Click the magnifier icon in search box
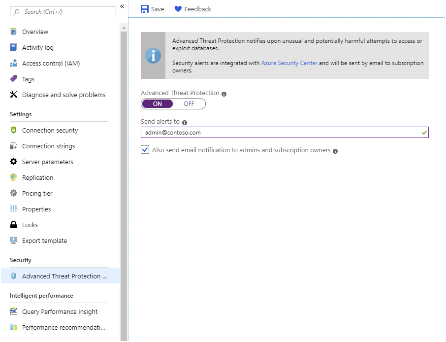The width and height of the screenshot is (446, 342). click(x=17, y=12)
